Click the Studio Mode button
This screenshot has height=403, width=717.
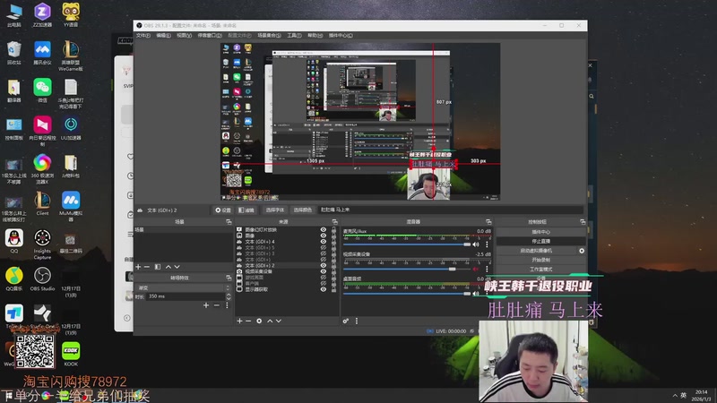(541, 270)
